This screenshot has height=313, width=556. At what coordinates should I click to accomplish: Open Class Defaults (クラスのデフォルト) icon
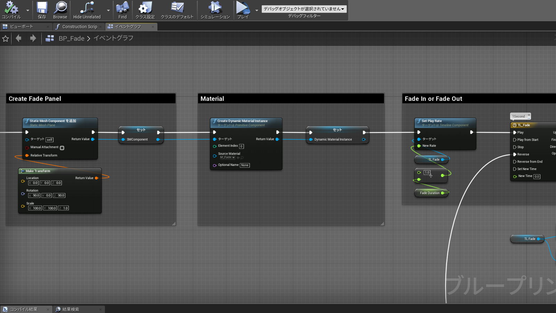click(177, 8)
